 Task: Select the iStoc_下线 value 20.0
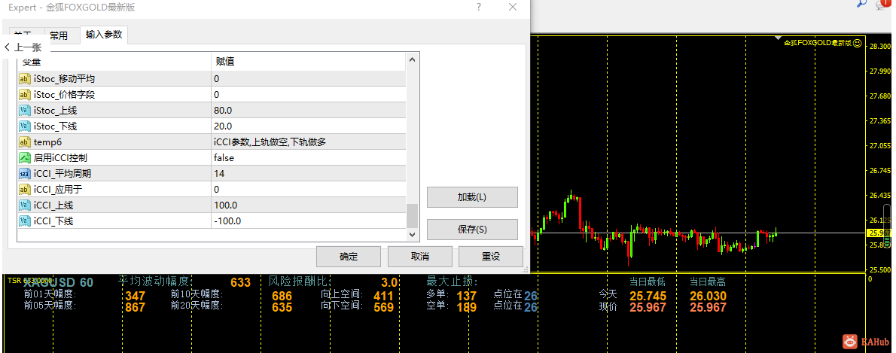click(x=223, y=126)
